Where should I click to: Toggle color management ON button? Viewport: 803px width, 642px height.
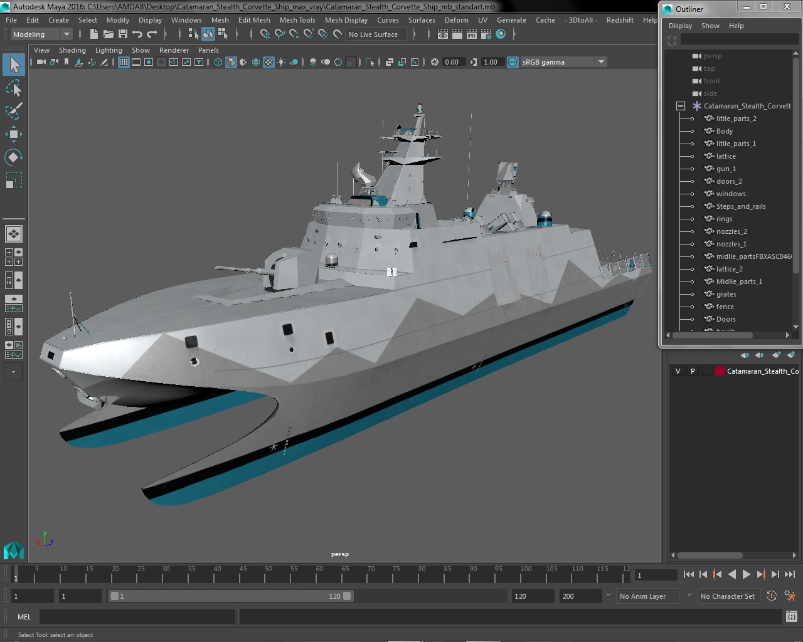(513, 62)
